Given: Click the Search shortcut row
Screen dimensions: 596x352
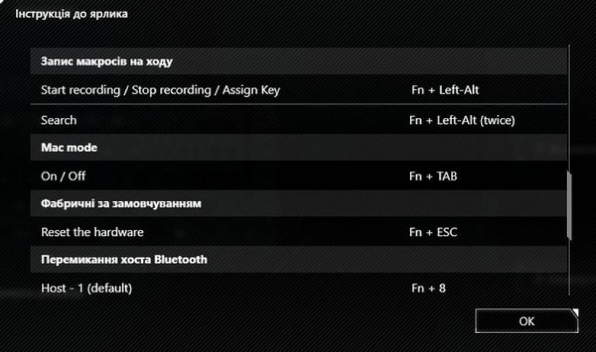Looking at the screenshot, I should 59,120.
